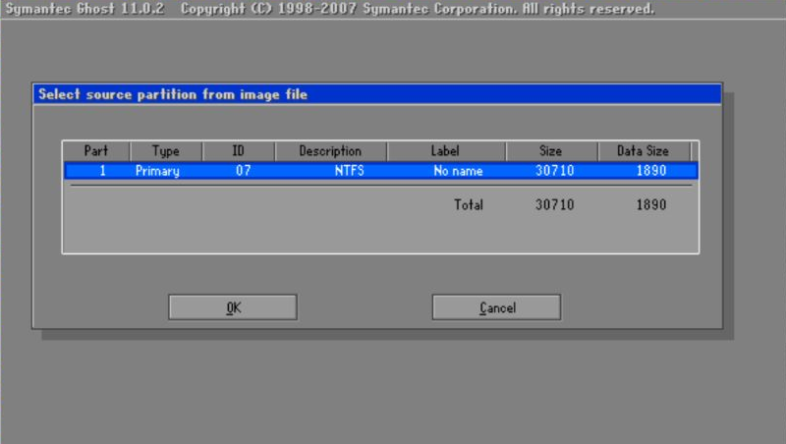Click size 30710 in highlighted partition row

point(554,171)
